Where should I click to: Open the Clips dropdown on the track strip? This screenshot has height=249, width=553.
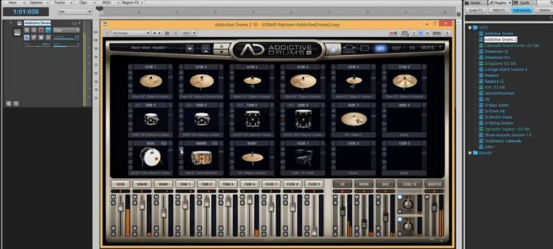(x=66, y=30)
